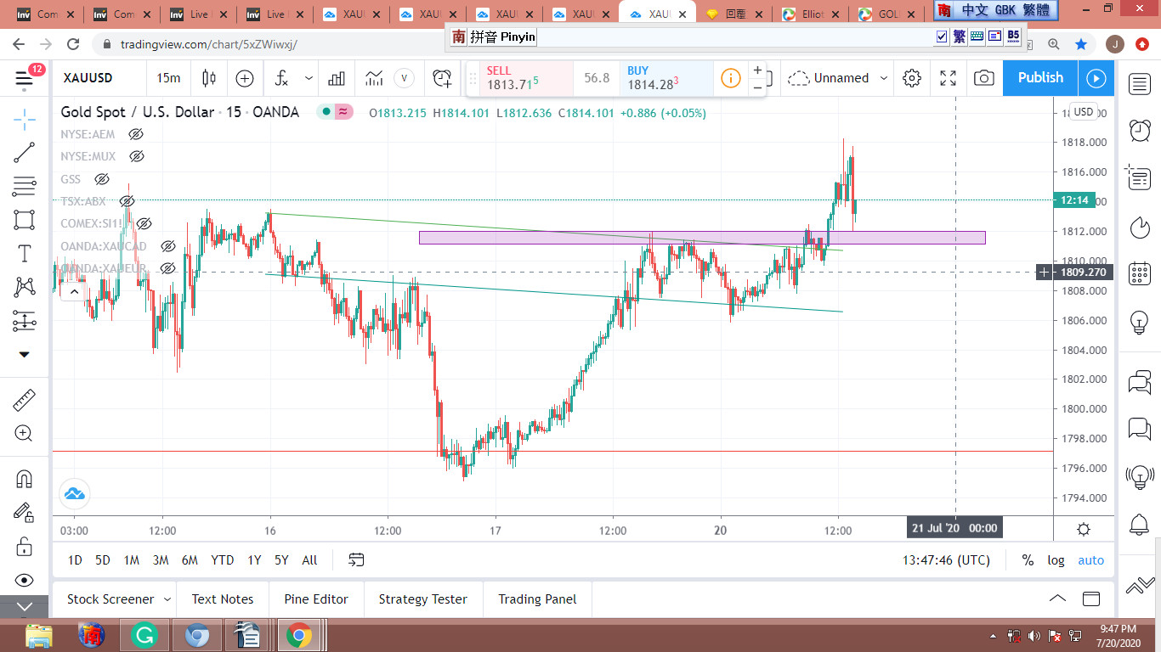Viewport: 1161px width, 652px height.
Task: Select the trend line drawing tool
Action: 24,153
